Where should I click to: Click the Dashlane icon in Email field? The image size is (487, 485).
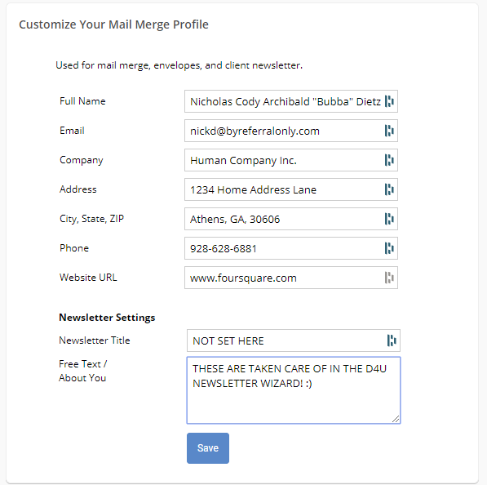(389, 131)
